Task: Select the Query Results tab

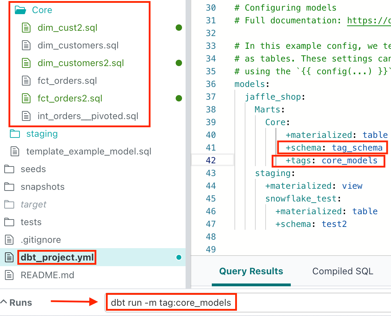Action: click(x=251, y=271)
